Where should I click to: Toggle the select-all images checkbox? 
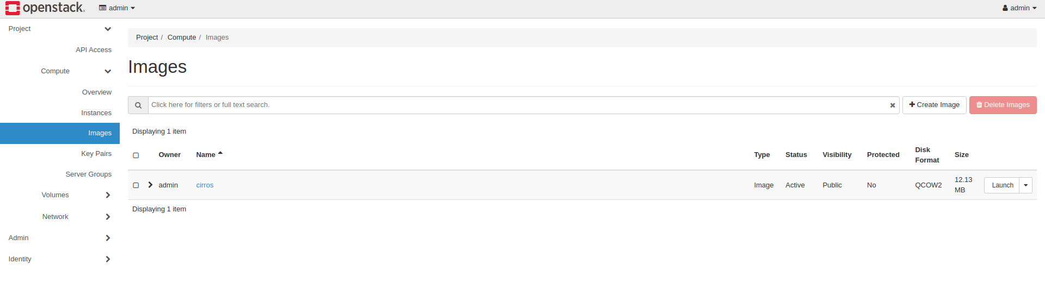[136, 155]
